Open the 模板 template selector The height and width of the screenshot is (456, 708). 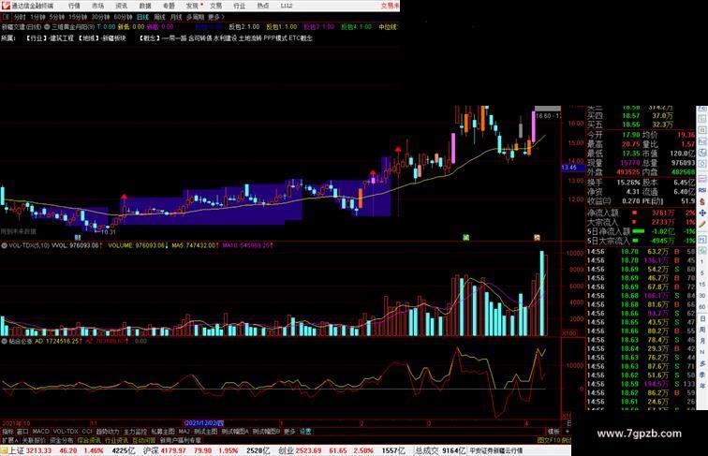click(x=553, y=432)
